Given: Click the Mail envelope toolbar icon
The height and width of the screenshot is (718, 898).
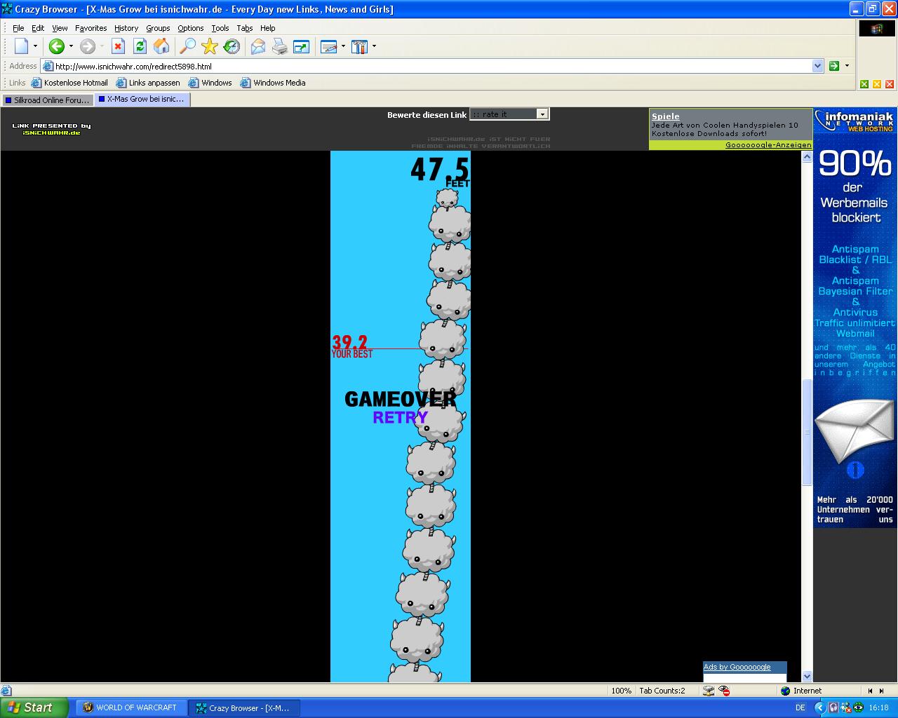Looking at the screenshot, I should (x=258, y=47).
